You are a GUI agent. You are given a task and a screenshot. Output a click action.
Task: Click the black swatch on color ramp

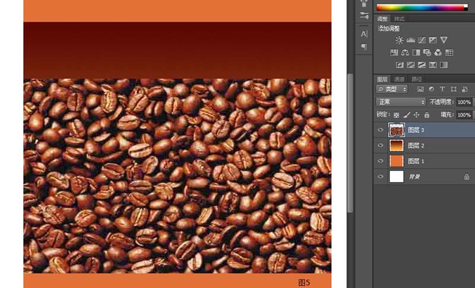pos(466,9)
